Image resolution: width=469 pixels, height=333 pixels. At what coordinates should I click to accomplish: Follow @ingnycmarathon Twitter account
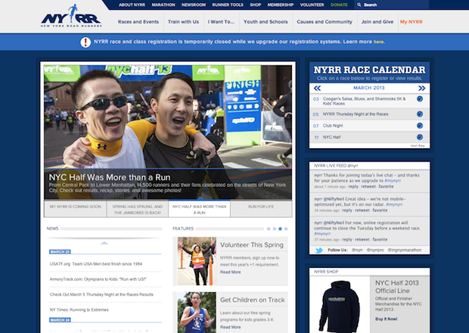tap(405, 250)
